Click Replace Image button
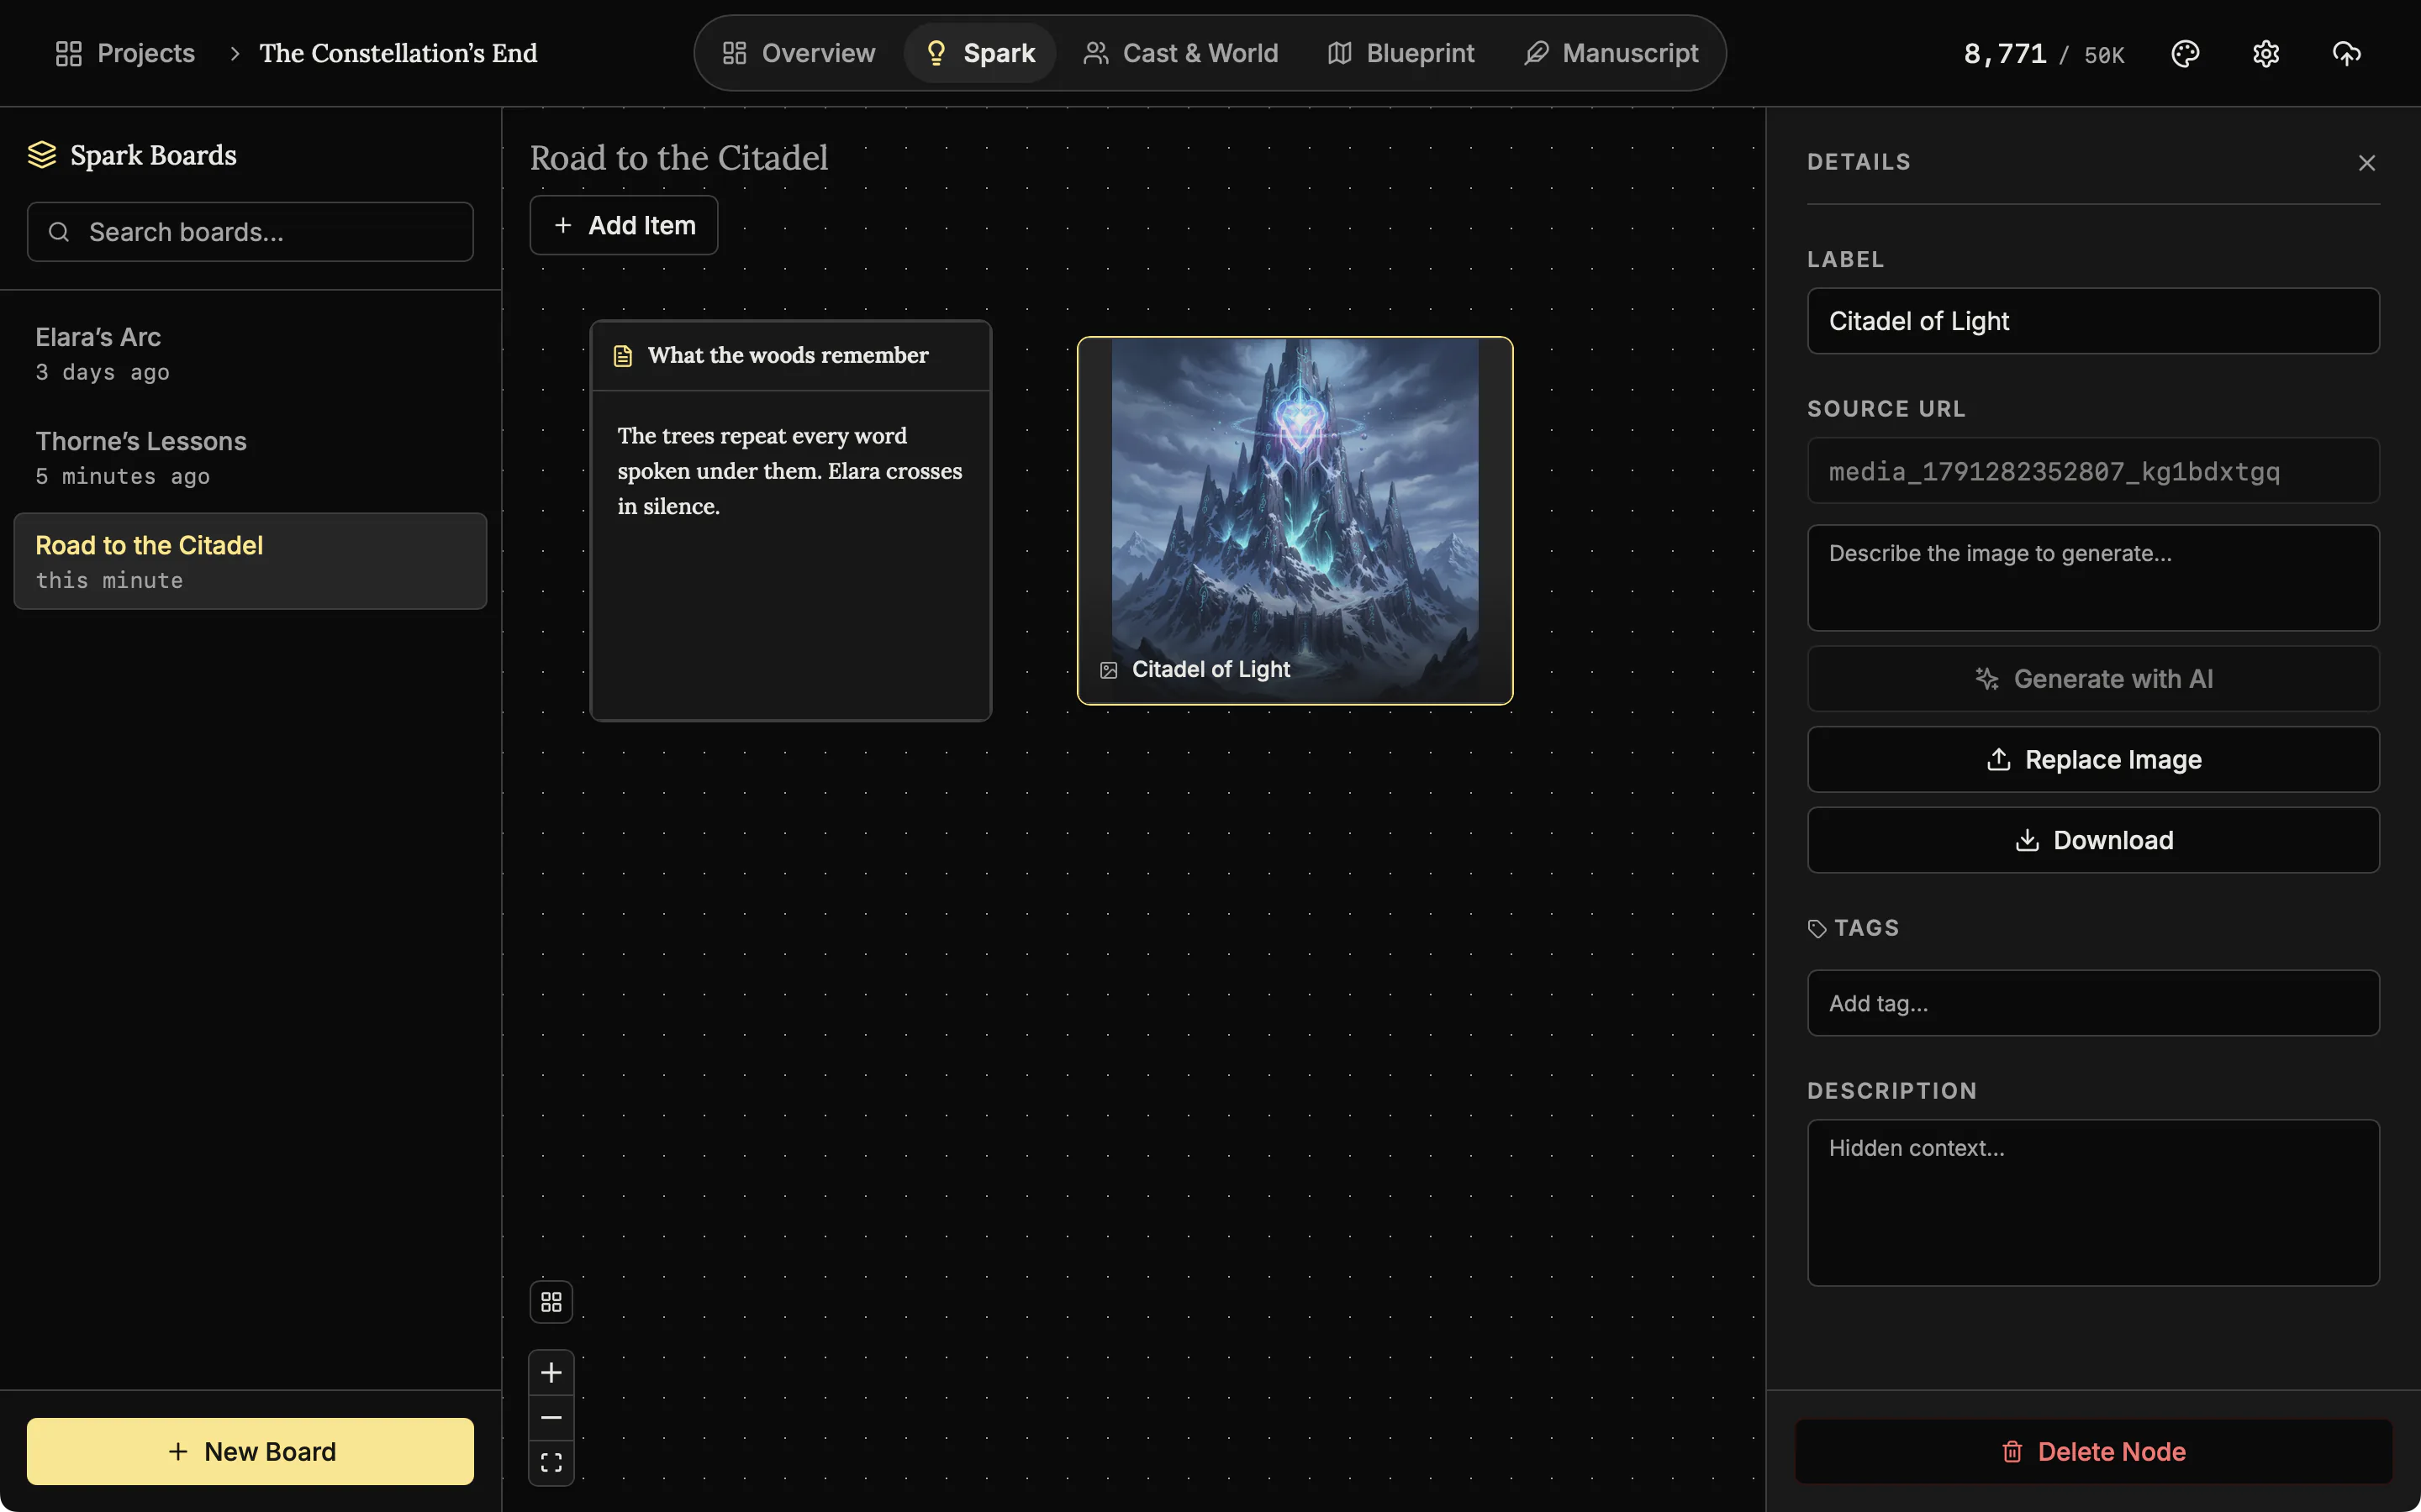 tap(2093, 760)
